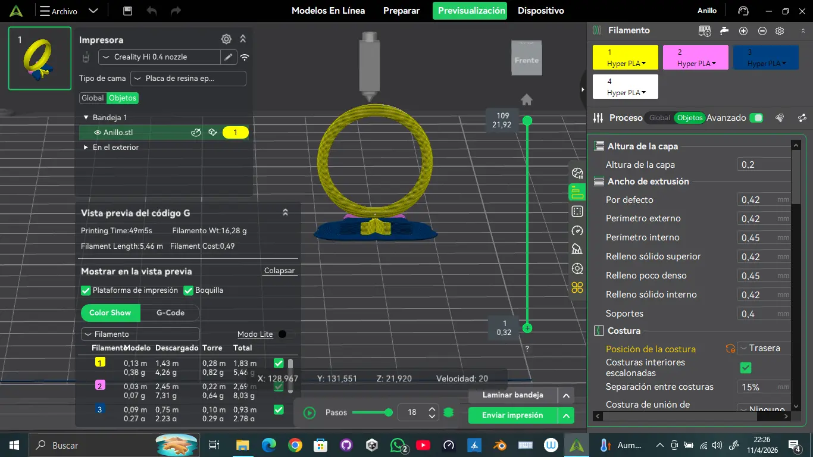
Task: Edit the Creality Hi printer preset pencil
Action: point(229,57)
